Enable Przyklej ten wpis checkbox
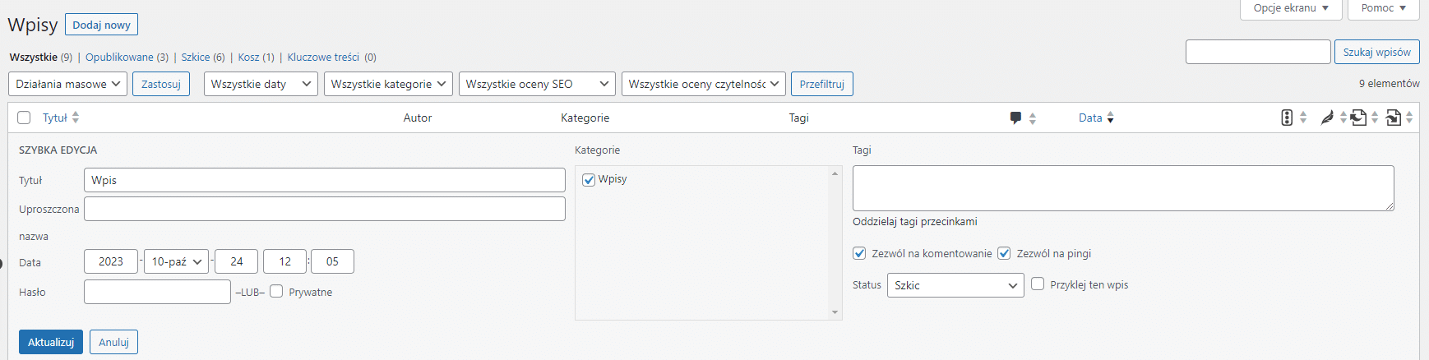 click(x=1038, y=284)
